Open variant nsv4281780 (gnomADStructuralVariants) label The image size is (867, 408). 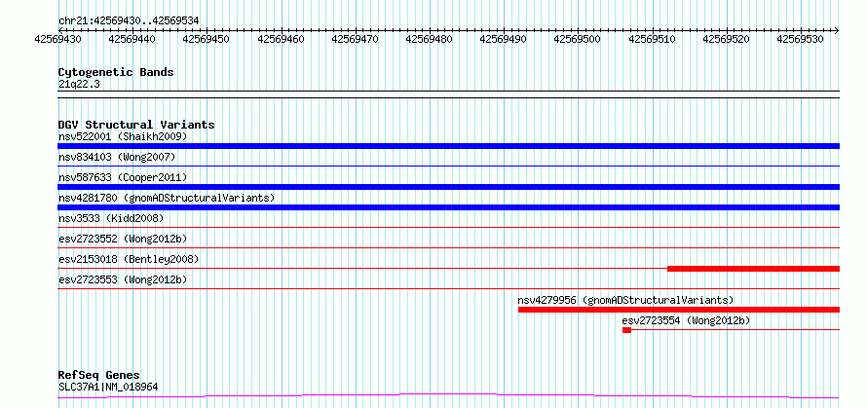click(x=167, y=198)
